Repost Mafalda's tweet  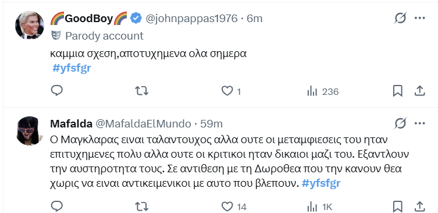(x=141, y=207)
